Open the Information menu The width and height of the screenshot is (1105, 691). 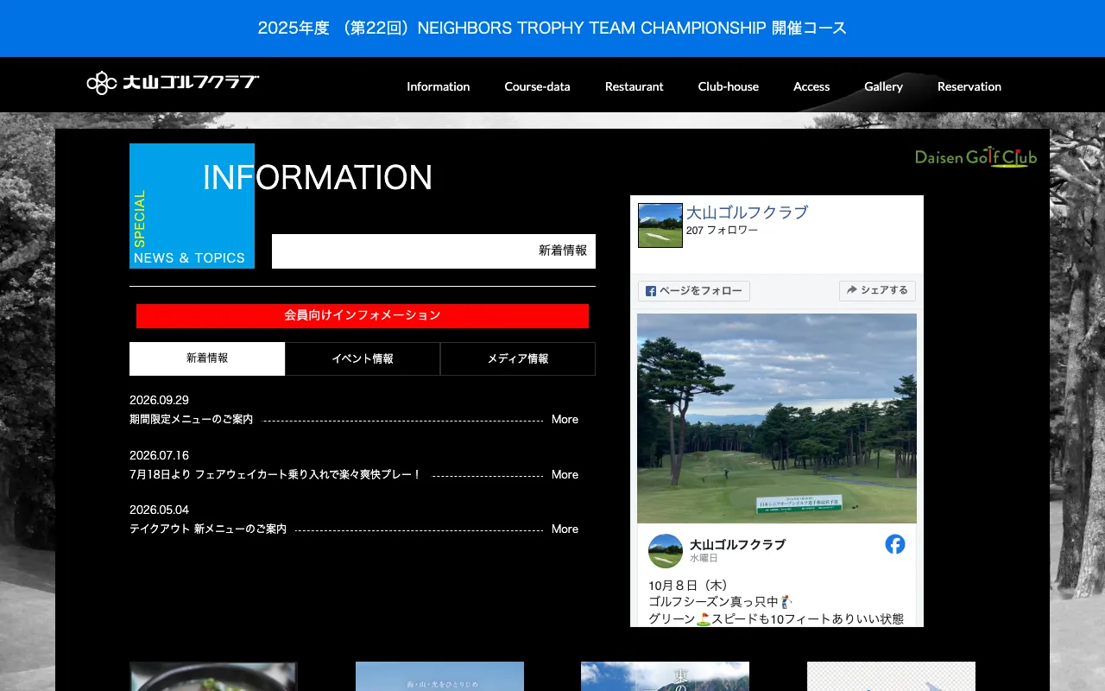click(x=439, y=86)
